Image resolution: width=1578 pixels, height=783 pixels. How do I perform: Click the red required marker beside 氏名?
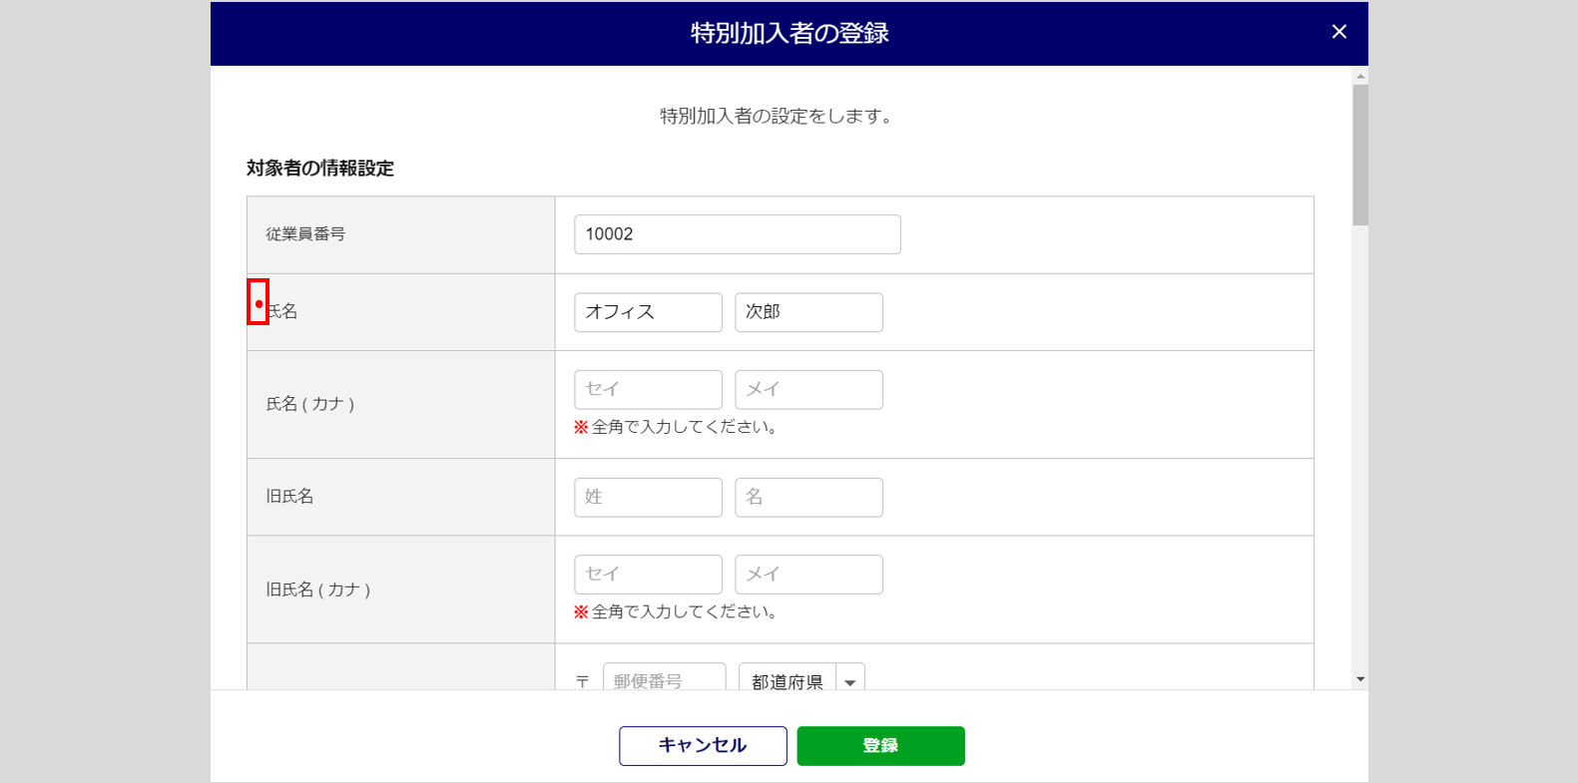pos(259,303)
